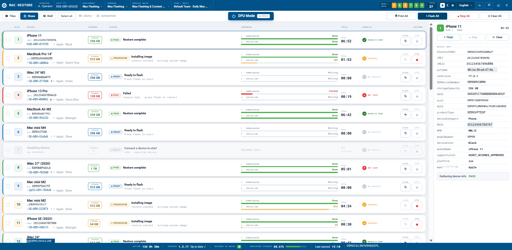Click Print All button
This screenshot has height=250, width=512.
[x=401, y=16]
